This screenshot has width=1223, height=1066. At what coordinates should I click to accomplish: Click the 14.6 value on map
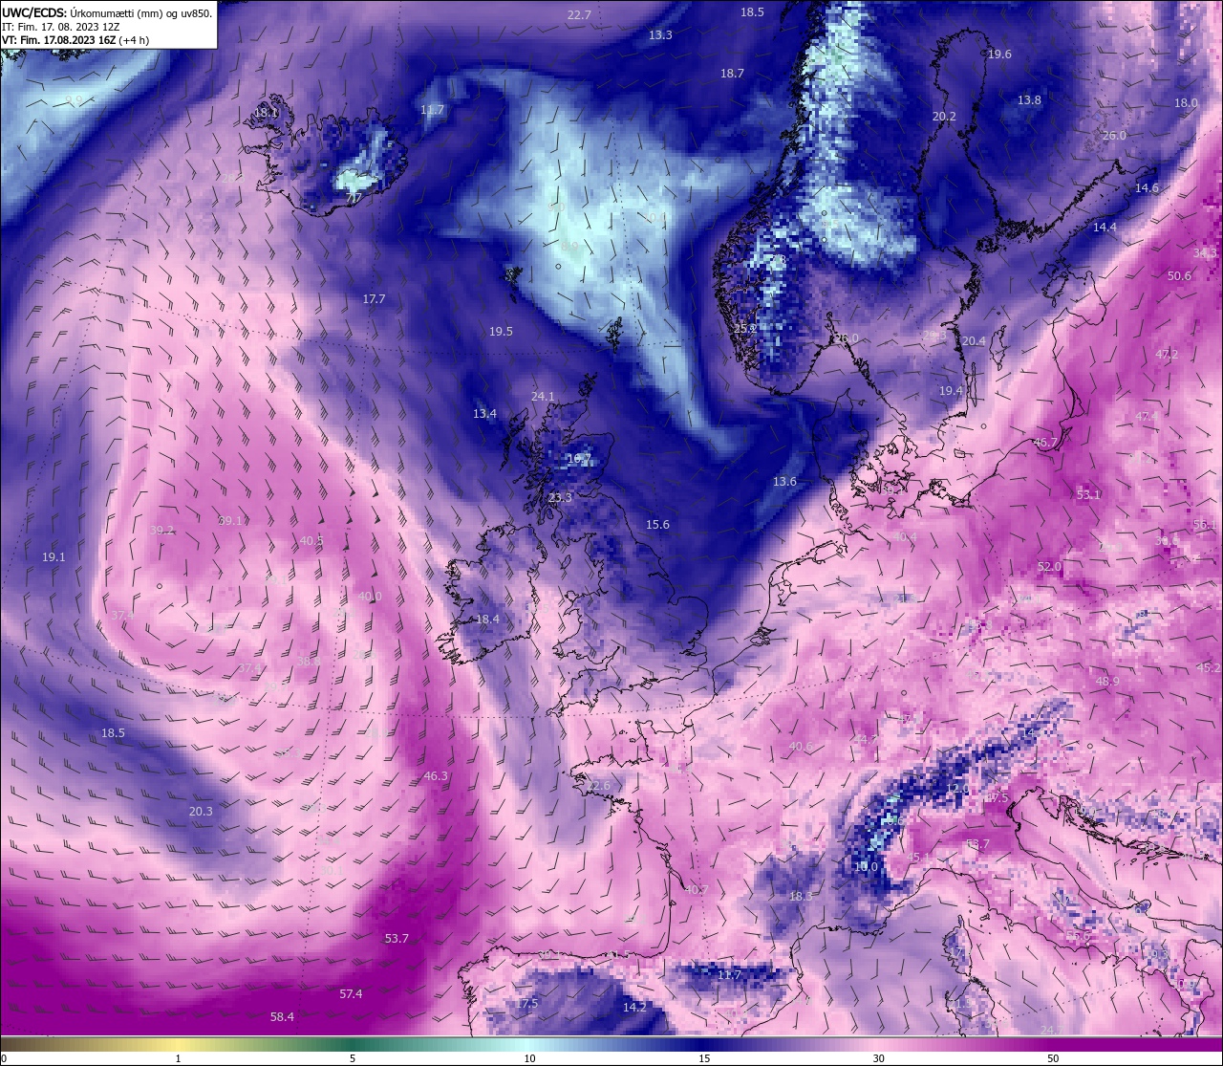point(1147,188)
